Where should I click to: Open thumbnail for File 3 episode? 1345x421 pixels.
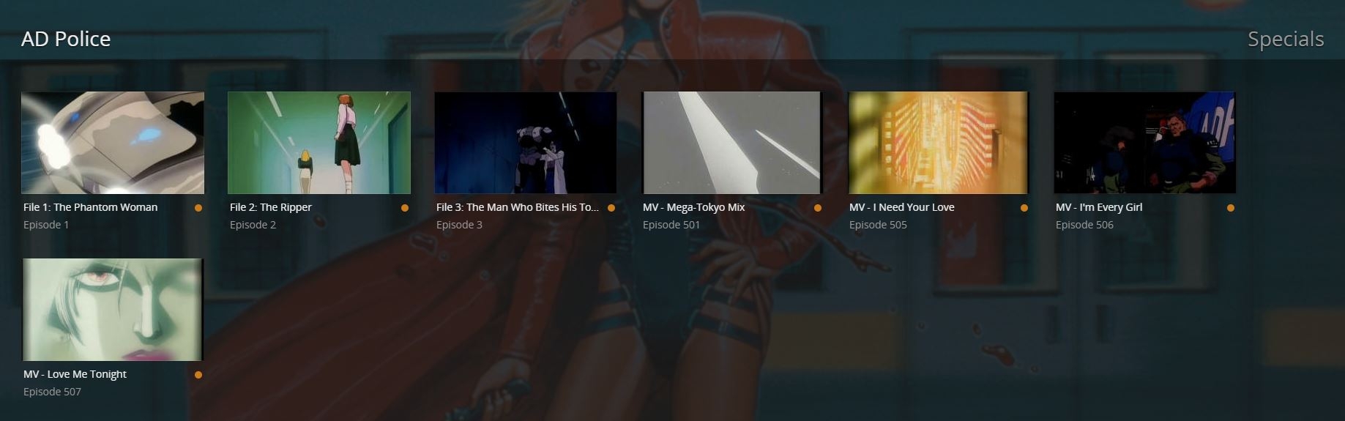click(526, 143)
